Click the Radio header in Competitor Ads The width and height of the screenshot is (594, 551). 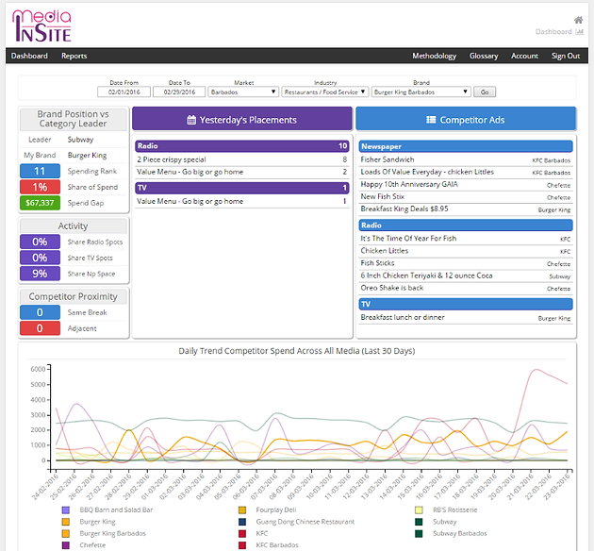pyautogui.click(x=466, y=225)
